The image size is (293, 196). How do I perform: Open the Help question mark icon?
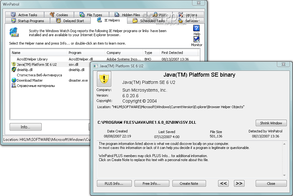196,28
